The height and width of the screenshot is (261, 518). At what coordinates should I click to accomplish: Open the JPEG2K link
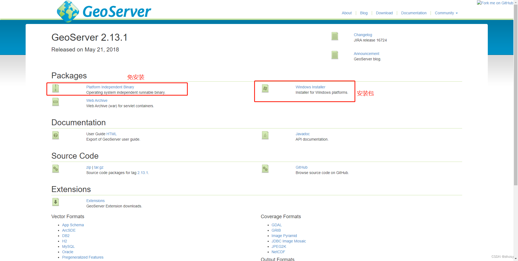pyautogui.click(x=279, y=246)
